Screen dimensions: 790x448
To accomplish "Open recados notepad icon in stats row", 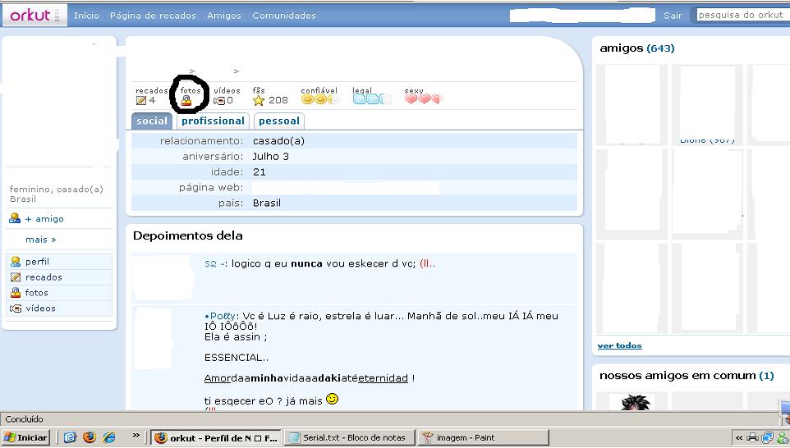I will (141, 101).
